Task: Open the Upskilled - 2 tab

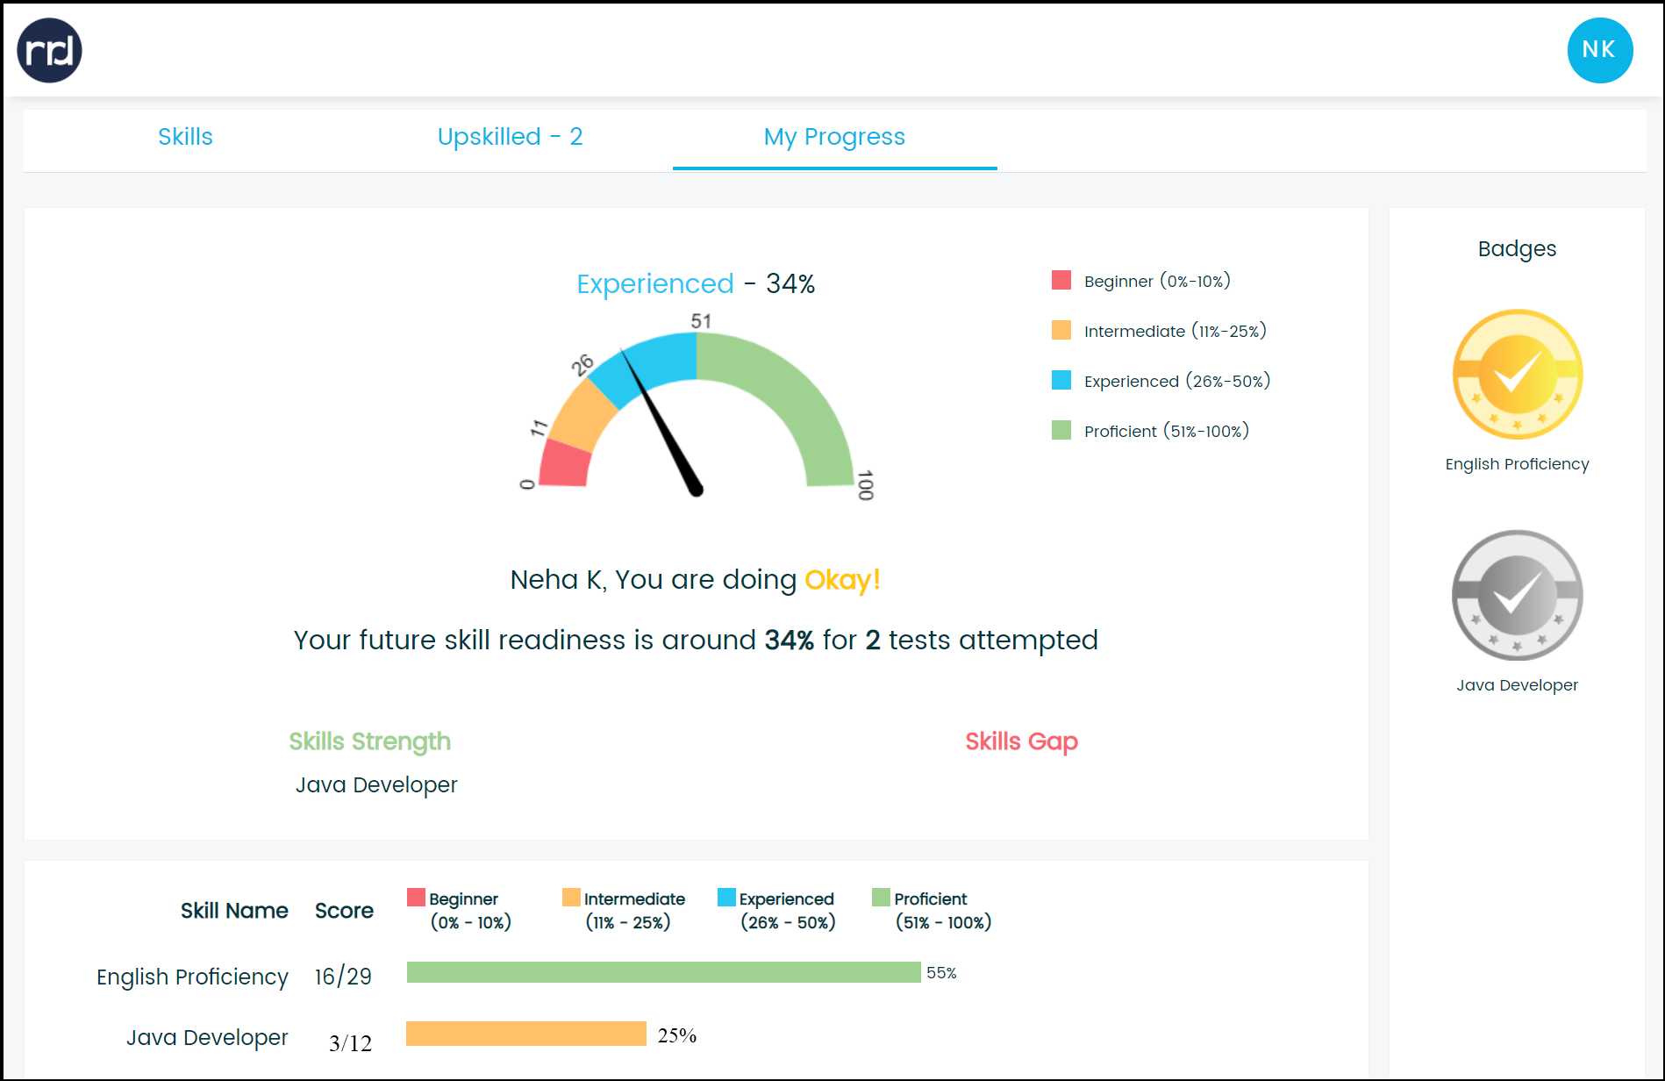Action: (510, 137)
